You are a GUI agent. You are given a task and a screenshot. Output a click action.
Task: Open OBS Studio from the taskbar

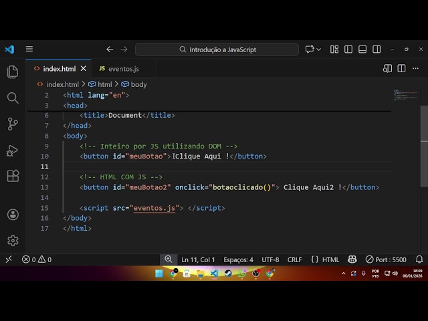click(x=255, y=274)
